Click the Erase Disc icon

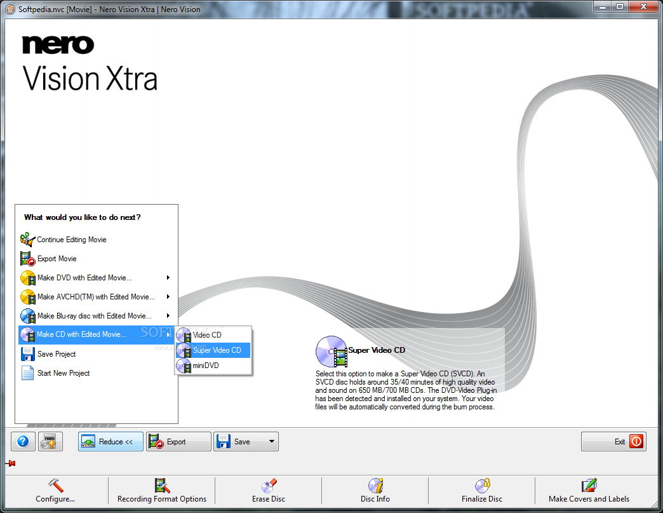[269, 486]
